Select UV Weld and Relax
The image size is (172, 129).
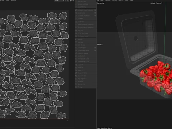click(x=84, y=16)
